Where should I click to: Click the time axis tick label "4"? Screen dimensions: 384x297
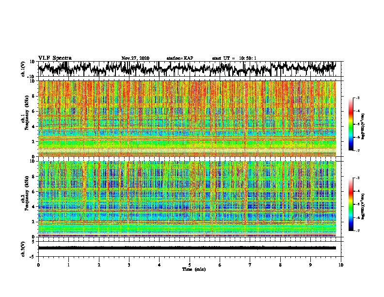160,265
